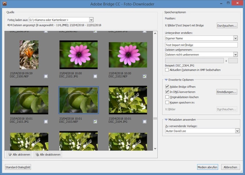This screenshot has width=245, height=175.
Task: Disable the In DNG konvertieren checkbox
Action: [167, 92]
